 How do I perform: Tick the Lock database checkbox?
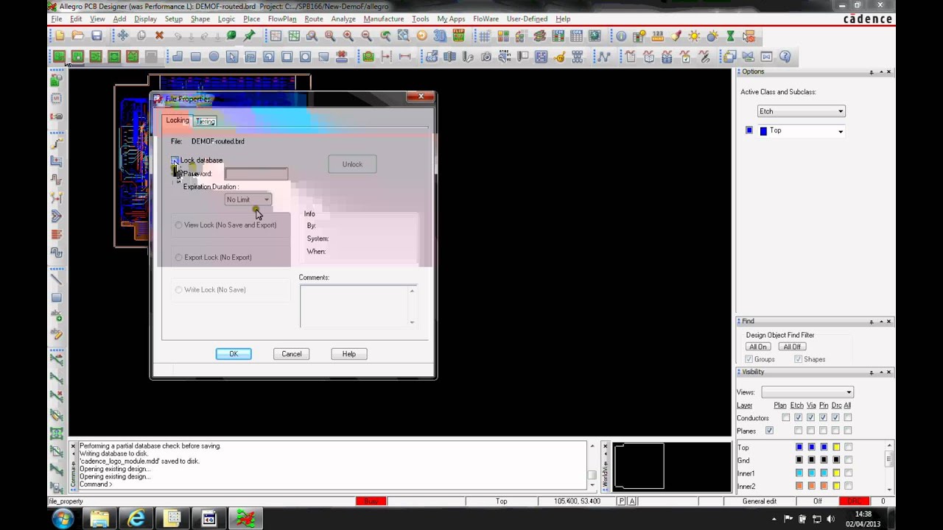[175, 160]
